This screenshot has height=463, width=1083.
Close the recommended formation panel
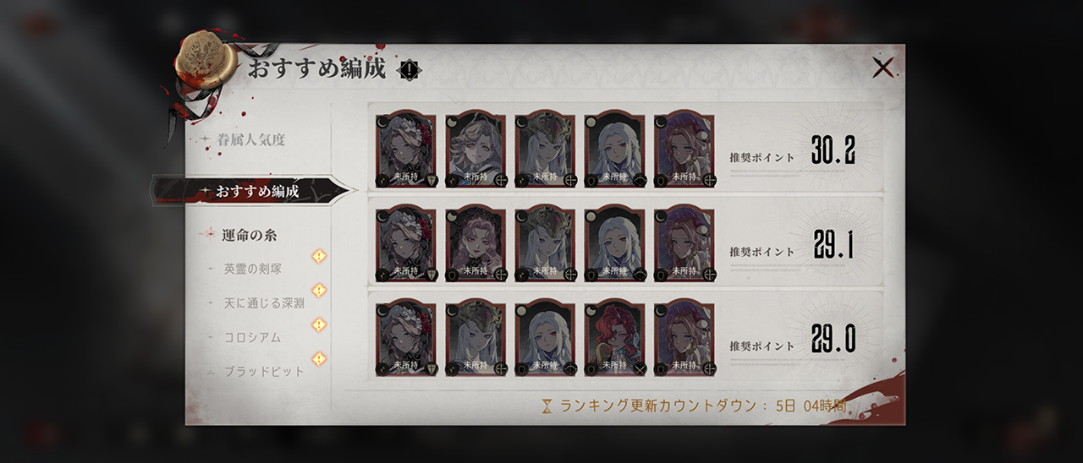pos(882,68)
